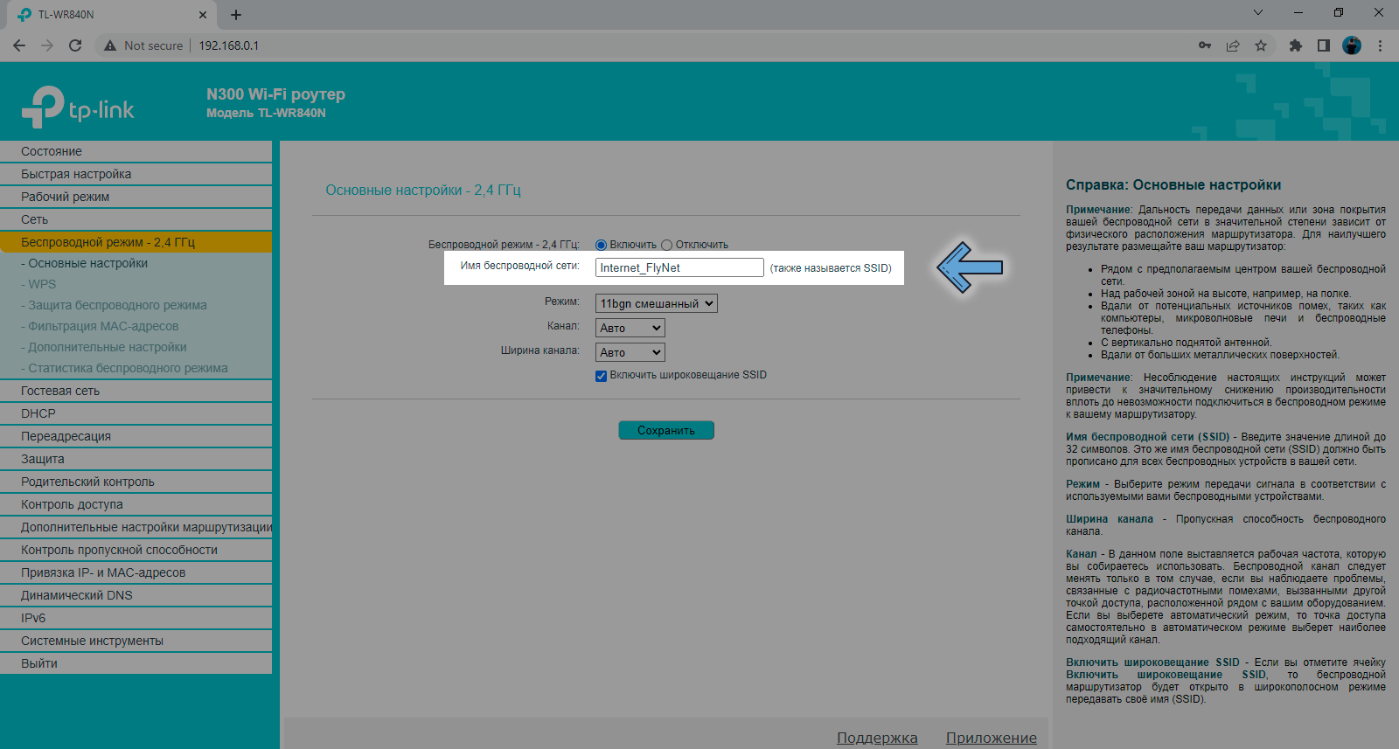Select Беспроводной режим - 2,4 ГГц menu

pyautogui.click(x=136, y=242)
